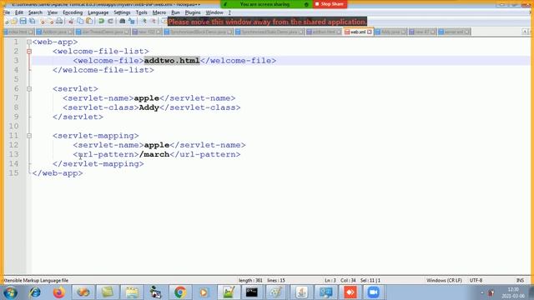Viewport: 534px width, 300px height.
Task: Open Firefox from the taskbar
Action: point(59,292)
